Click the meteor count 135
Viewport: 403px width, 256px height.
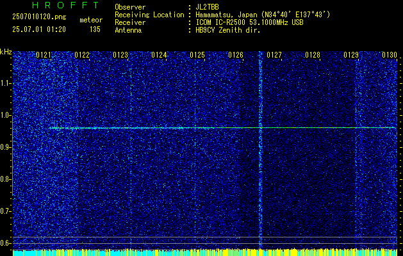[95, 29]
